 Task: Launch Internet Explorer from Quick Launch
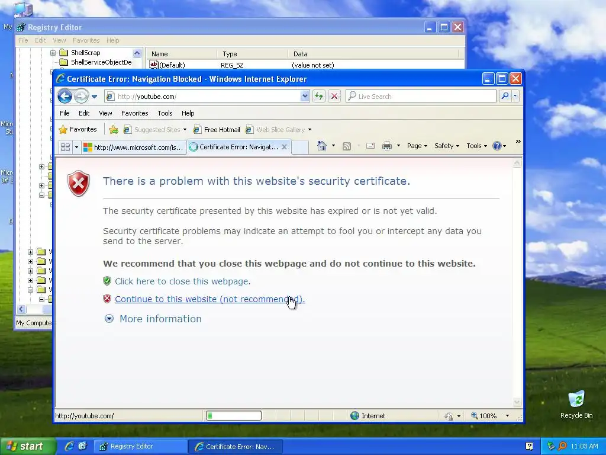click(x=69, y=446)
